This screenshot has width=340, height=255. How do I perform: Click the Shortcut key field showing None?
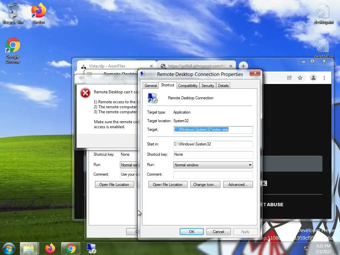[213, 155]
